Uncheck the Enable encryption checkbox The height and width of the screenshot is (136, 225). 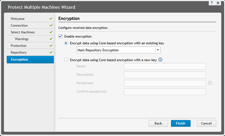coord(60,36)
